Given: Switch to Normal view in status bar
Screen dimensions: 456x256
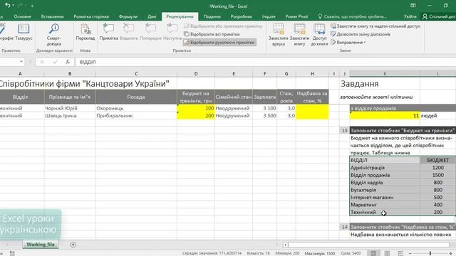Looking at the screenshot, I should pos(373,253).
